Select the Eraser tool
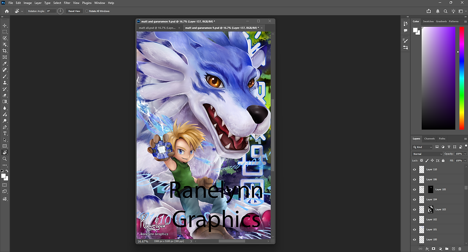Viewport: 468px width, 252px height. tap(5, 95)
